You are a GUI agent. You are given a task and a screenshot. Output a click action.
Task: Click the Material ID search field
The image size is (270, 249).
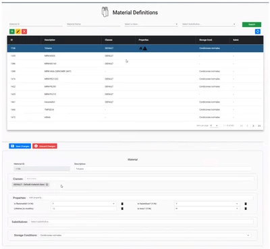coord(36,24)
